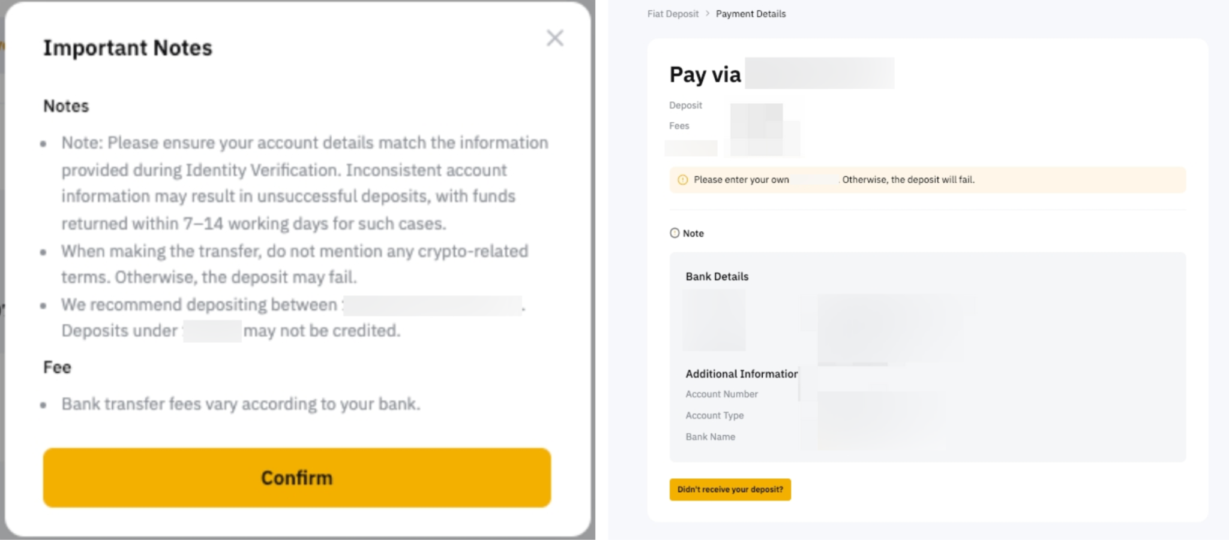
Task: Click the Bank Details heading
Action: 717,276
